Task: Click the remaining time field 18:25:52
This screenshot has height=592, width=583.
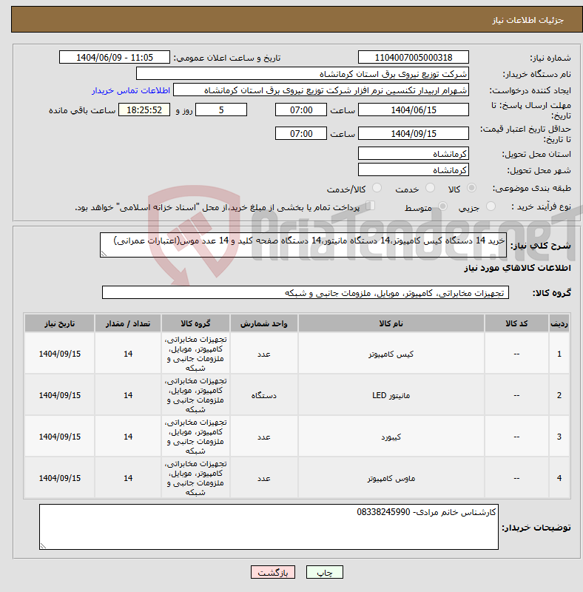Action: click(x=144, y=110)
